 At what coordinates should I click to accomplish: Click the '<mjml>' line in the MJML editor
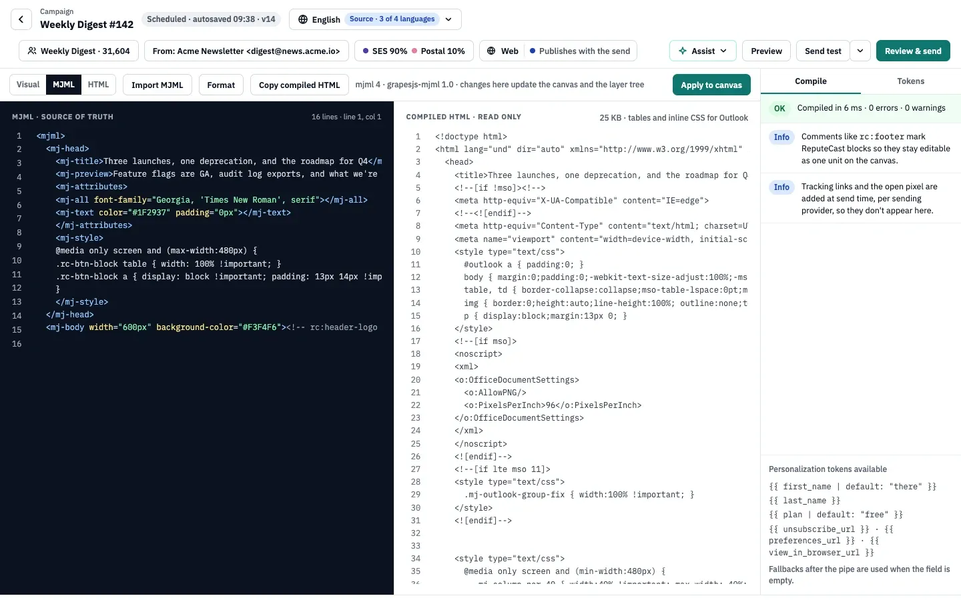(51, 136)
